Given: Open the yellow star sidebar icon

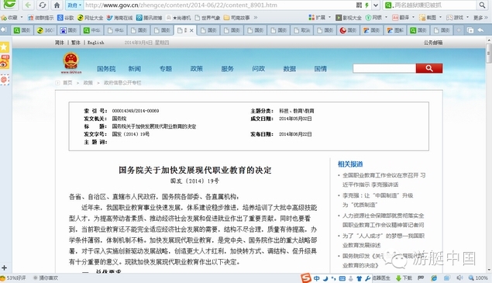Looking at the screenshot, I should point(5,47).
